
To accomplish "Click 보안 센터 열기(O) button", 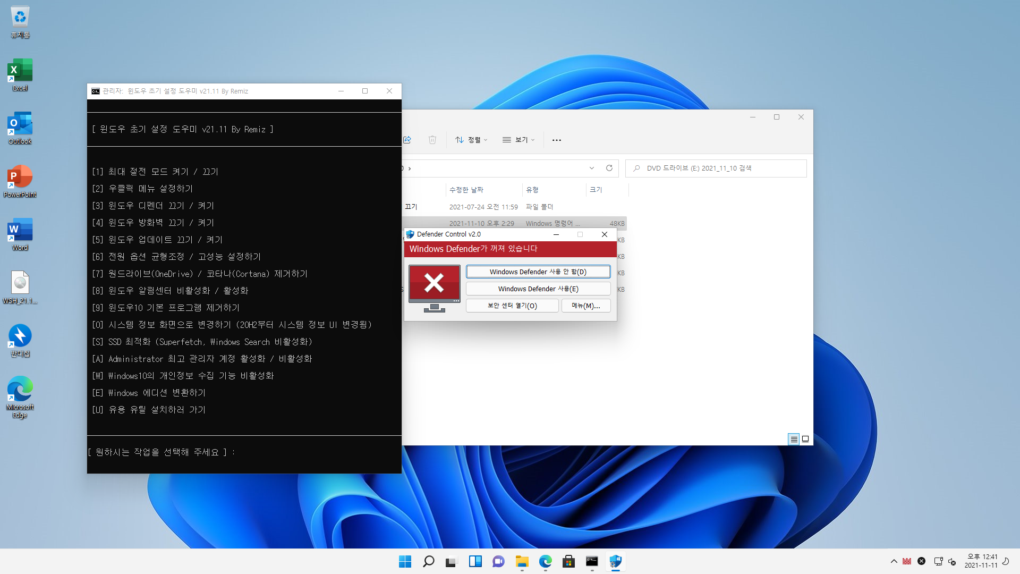I will tap(512, 306).
